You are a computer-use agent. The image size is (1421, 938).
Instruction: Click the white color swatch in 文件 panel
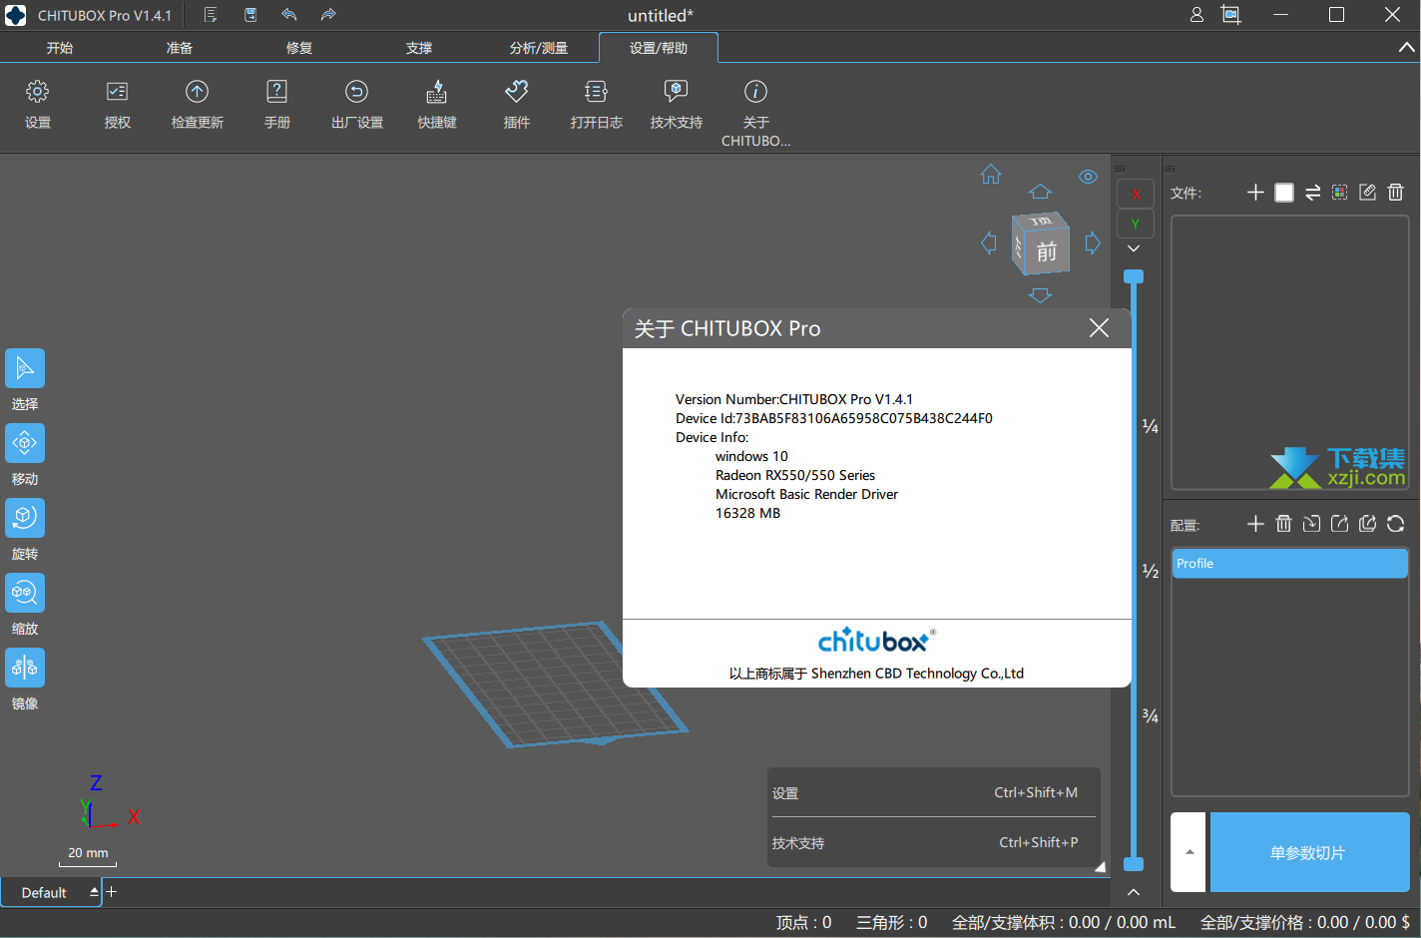tap(1284, 193)
